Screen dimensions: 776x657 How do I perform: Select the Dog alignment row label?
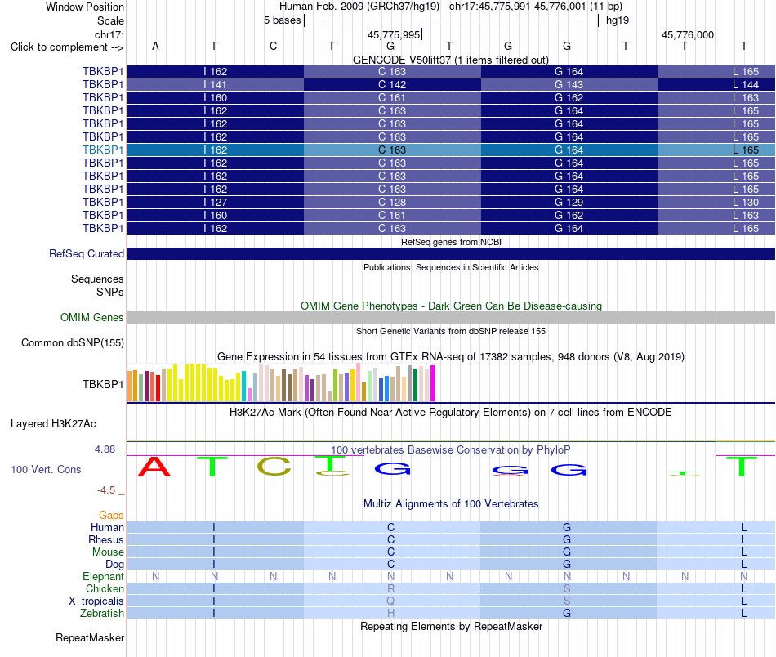pyautogui.click(x=114, y=565)
